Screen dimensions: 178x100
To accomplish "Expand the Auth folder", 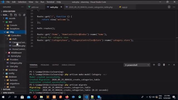I will pos(14,39).
